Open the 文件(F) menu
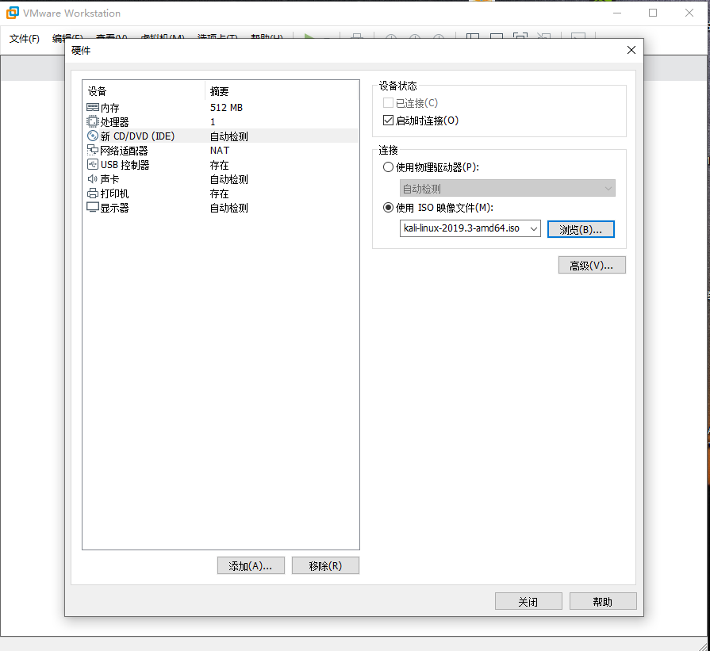 (25, 39)
